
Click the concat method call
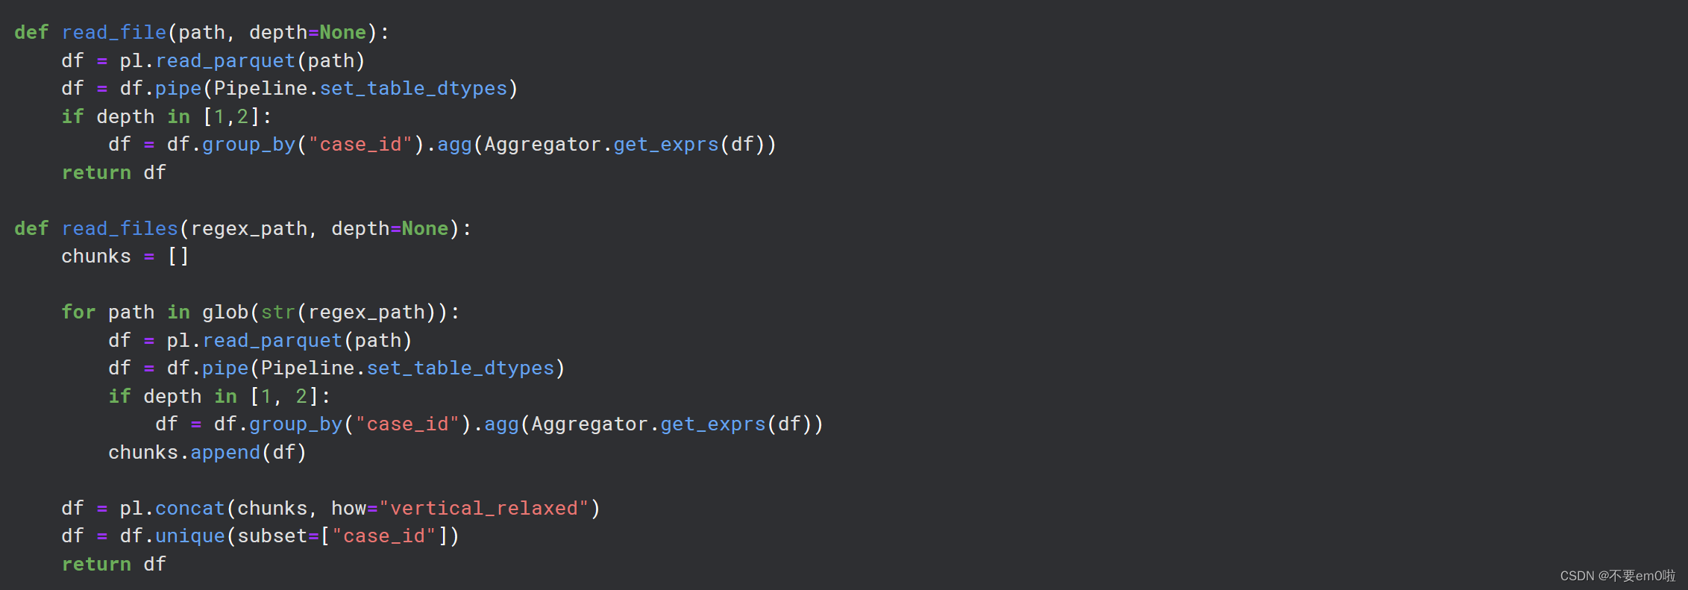coord(190,509)
